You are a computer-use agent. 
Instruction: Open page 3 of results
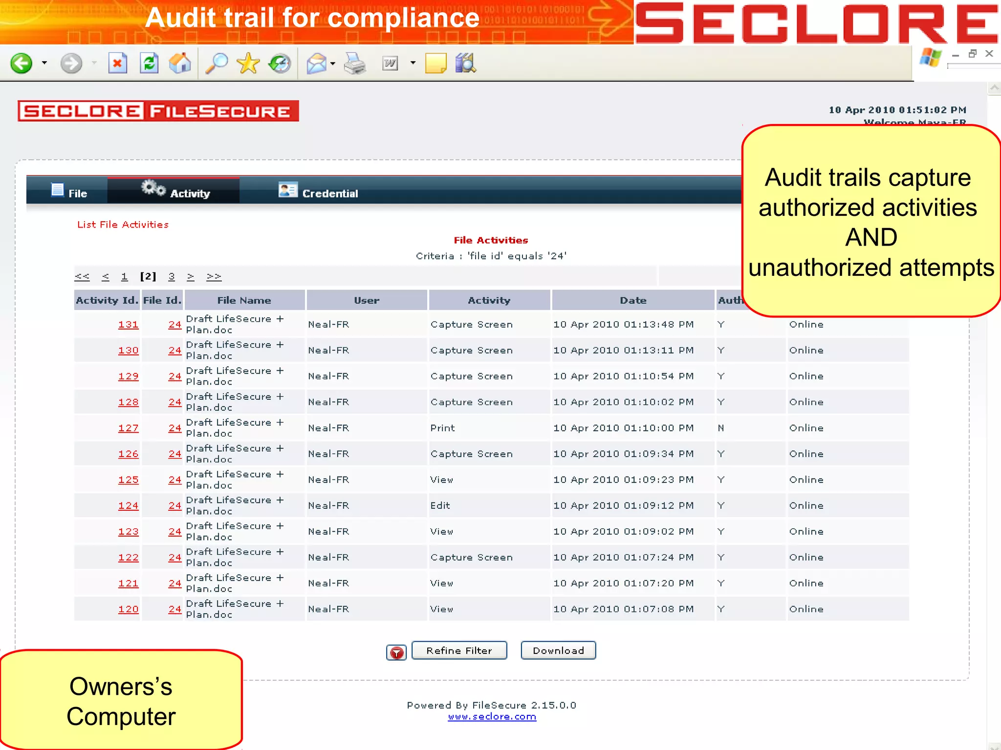pos(172,276)
